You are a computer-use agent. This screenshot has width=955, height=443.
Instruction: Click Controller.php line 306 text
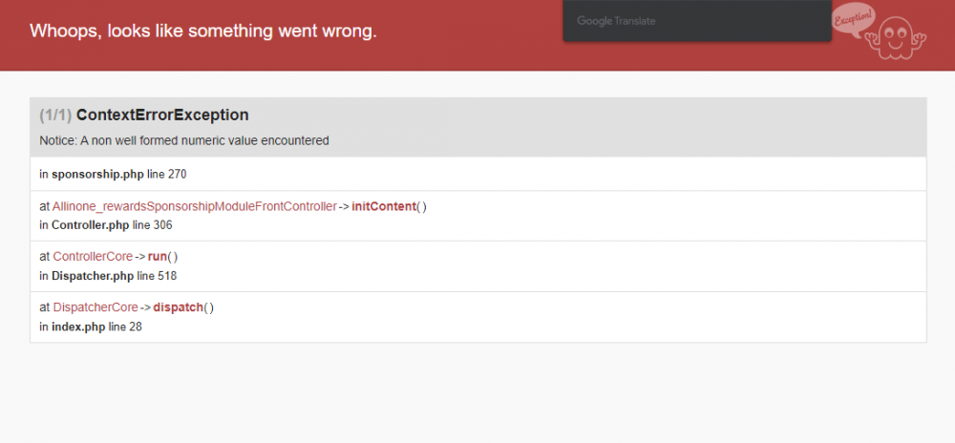pos(106,225)
